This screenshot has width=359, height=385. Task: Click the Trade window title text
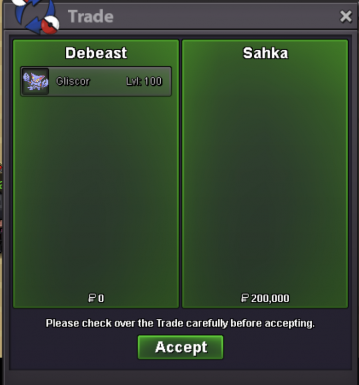click(91, 16)
